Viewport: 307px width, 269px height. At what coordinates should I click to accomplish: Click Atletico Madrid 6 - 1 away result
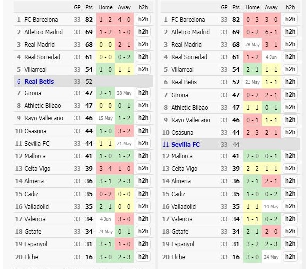(271, 32)
